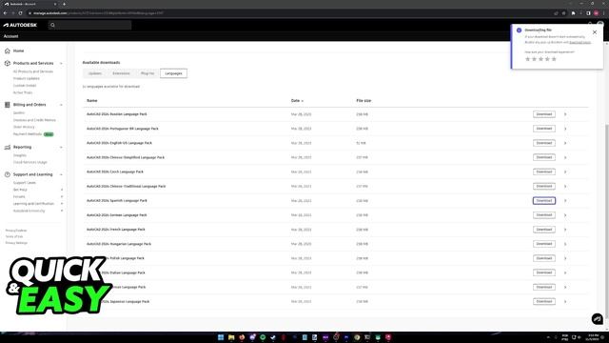This screenshot has width=609, height=343.
Task: Click the Reporting chart icon
Action: (7, 147)
